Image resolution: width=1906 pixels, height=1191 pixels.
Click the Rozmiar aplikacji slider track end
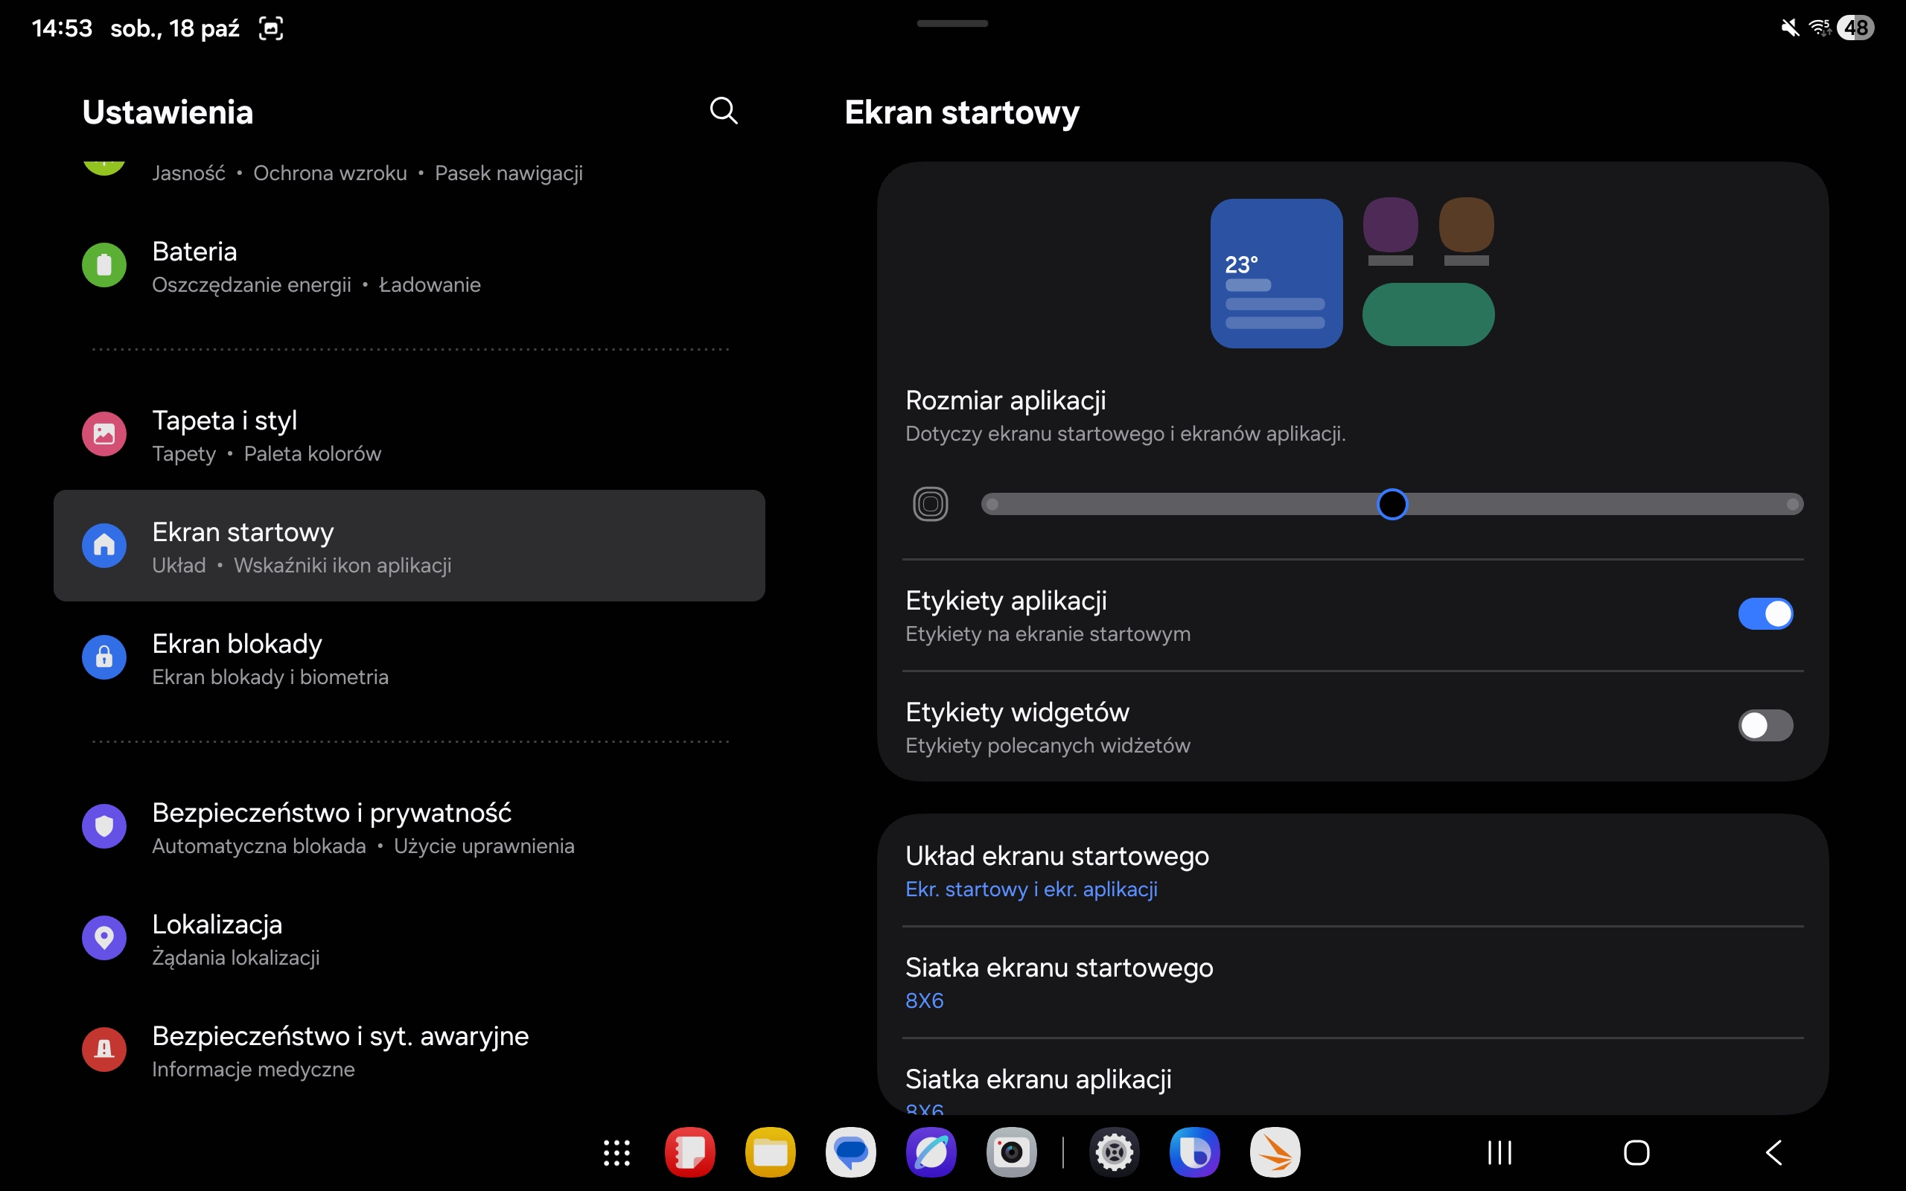pyautogui.click(x=1793, y=504)
